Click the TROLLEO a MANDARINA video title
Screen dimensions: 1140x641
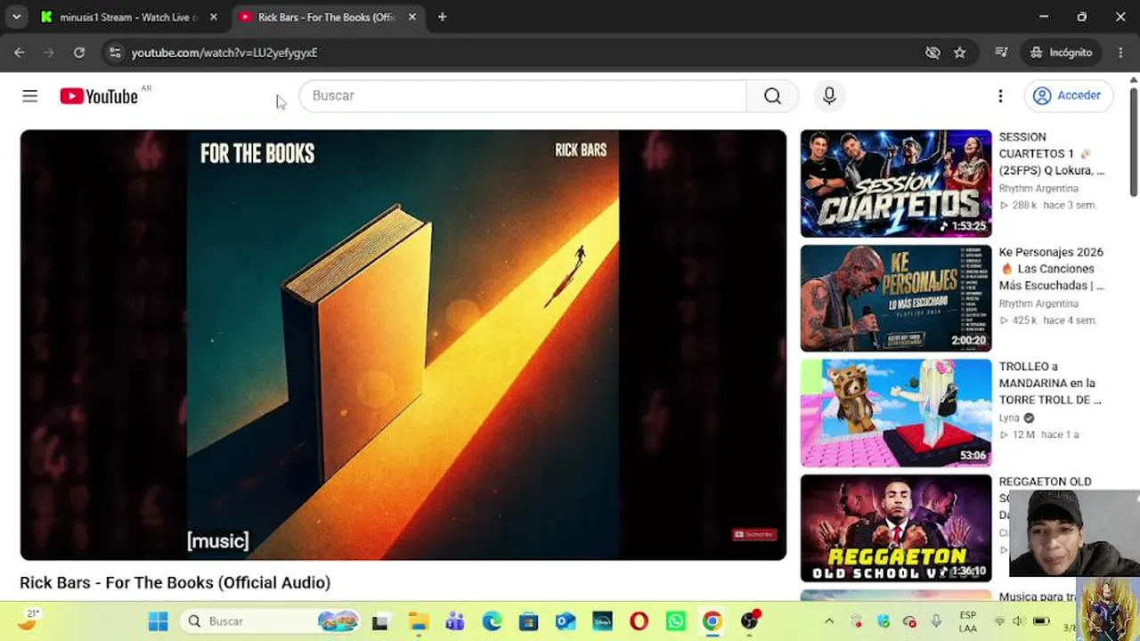1049,383
